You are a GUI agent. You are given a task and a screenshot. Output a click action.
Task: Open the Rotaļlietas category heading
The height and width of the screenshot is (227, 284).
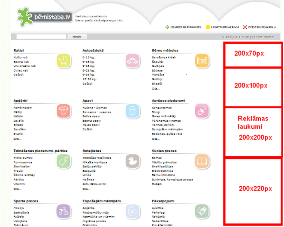click(x=92, y=151)
